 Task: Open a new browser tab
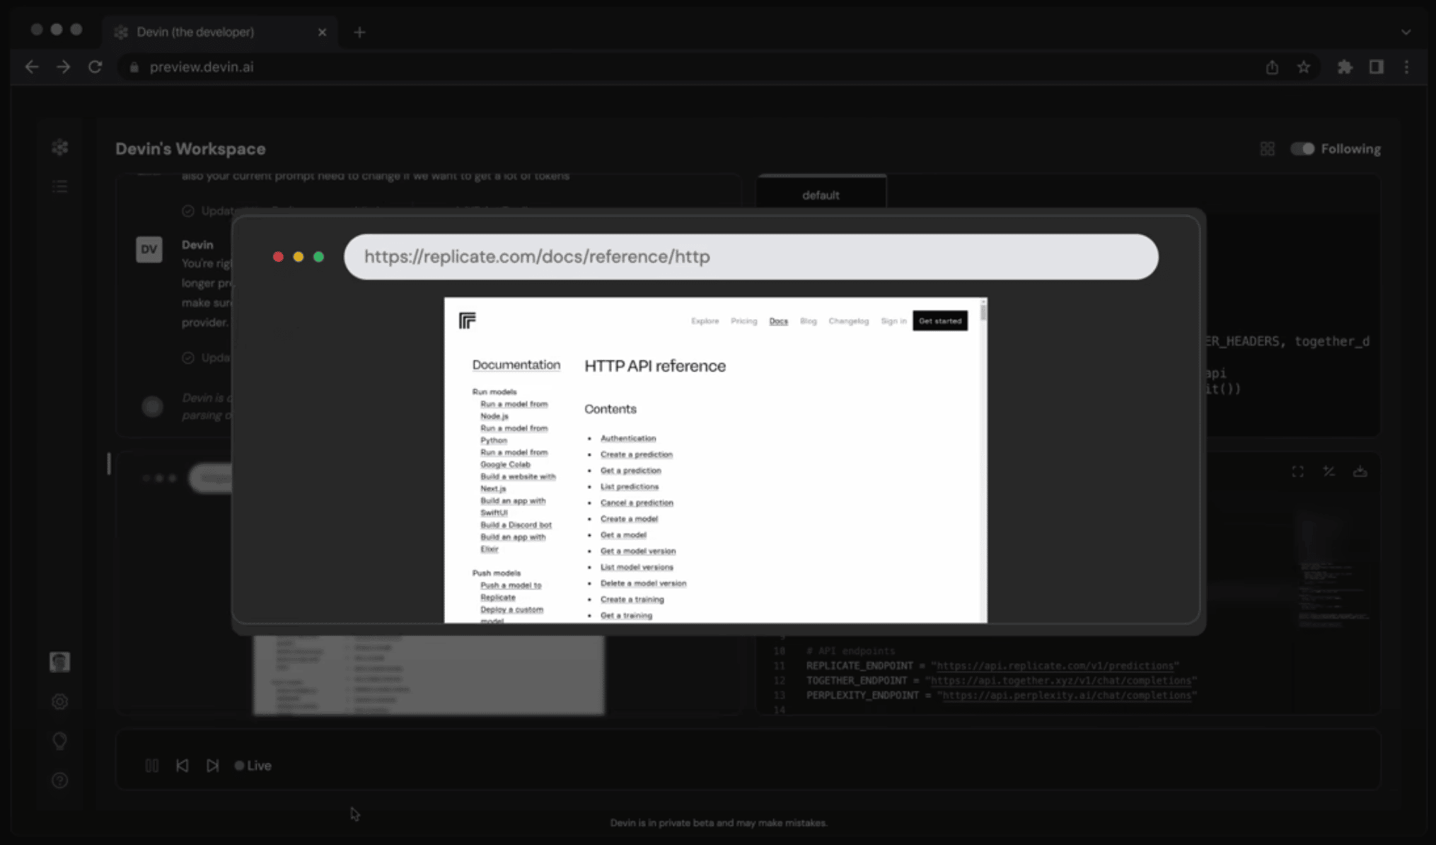359,32
